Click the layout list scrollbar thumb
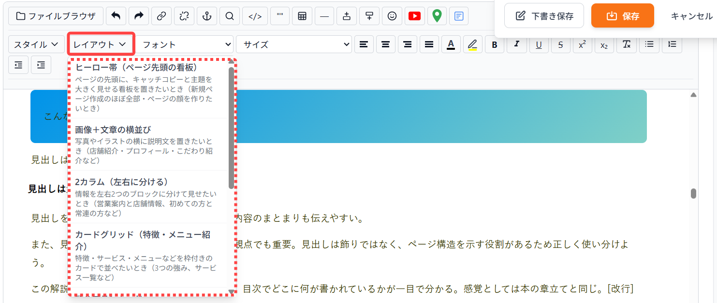This screenshot has width=717, height=303. 231,128
